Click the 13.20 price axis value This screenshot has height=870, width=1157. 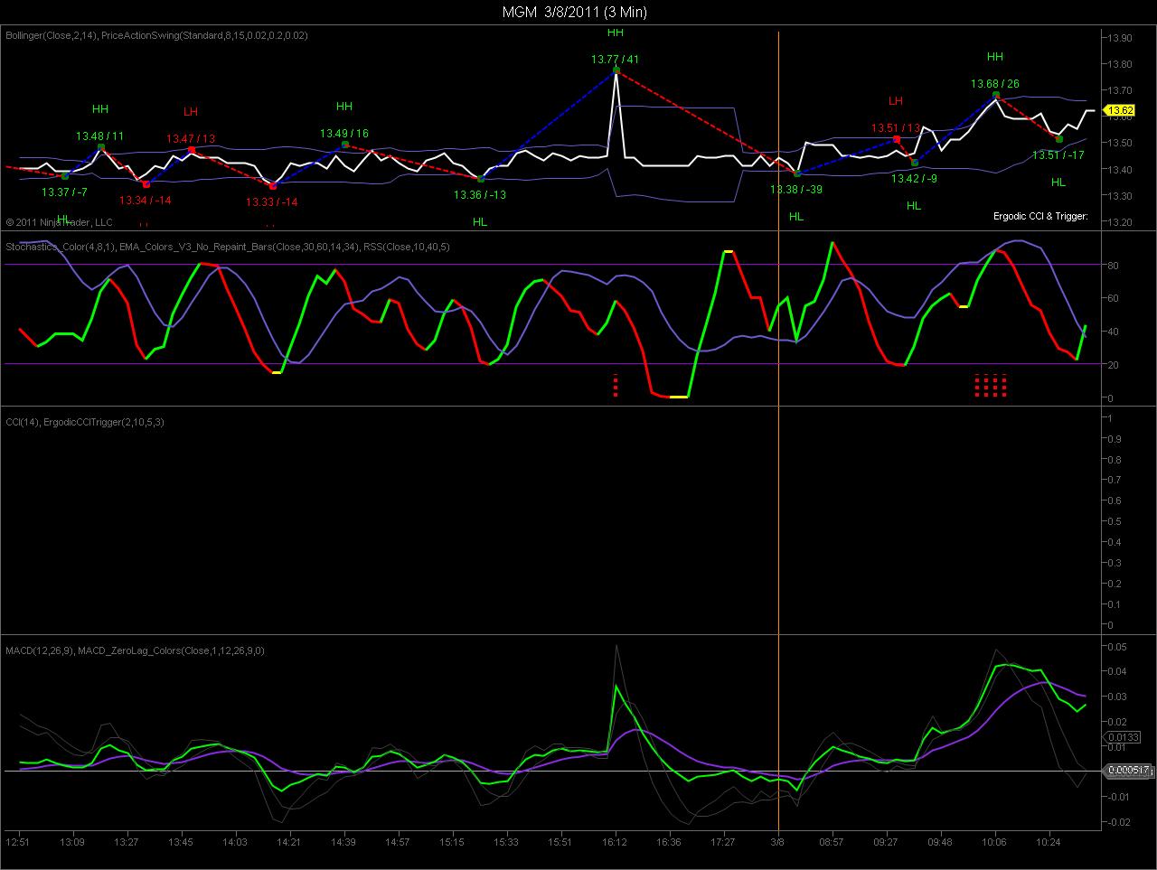[1121, 222]
